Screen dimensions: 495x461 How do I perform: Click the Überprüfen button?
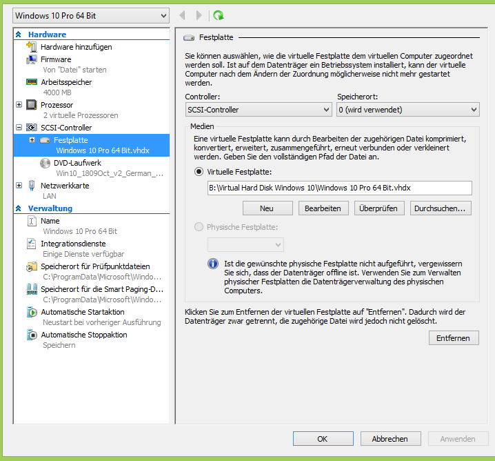coord(379,208)
